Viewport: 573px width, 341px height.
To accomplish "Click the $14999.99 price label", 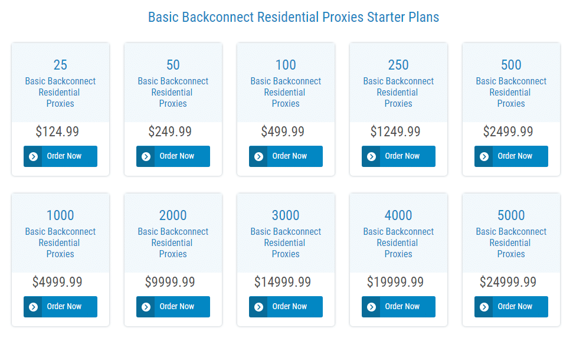I will [x=283, y=282].
